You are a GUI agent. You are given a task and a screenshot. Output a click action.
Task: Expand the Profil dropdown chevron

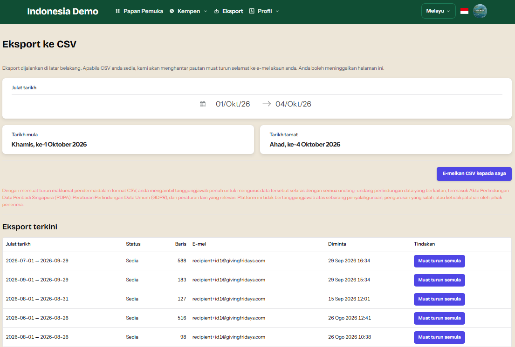(x=277, y=11)
